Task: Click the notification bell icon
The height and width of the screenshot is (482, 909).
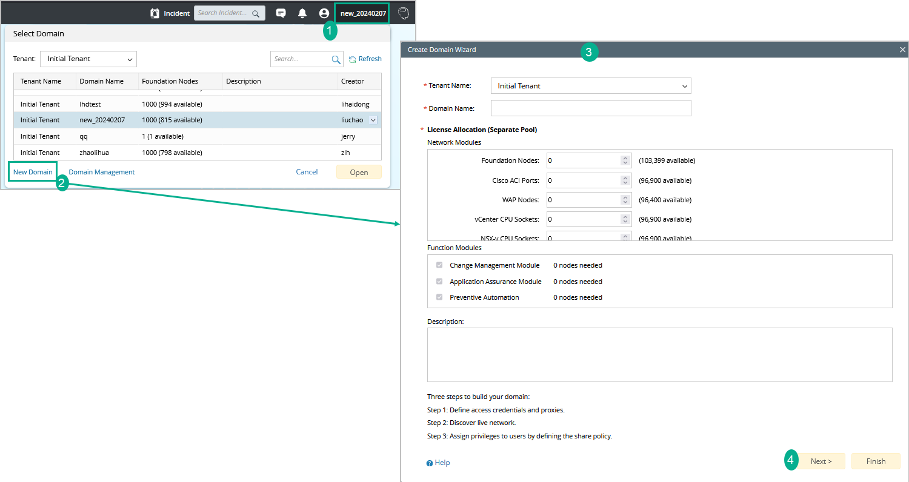Action: point(302,13)
